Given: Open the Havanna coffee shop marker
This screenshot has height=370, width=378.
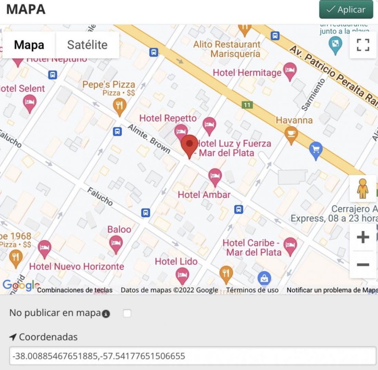Looking at the screenshot, I should click(291, 134).
